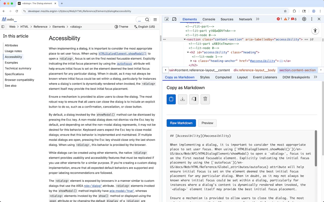The width and height of the screenshot is (324, 202).
Task: Open the DevTools three-dot customize menu
Action: click(312, 19)
